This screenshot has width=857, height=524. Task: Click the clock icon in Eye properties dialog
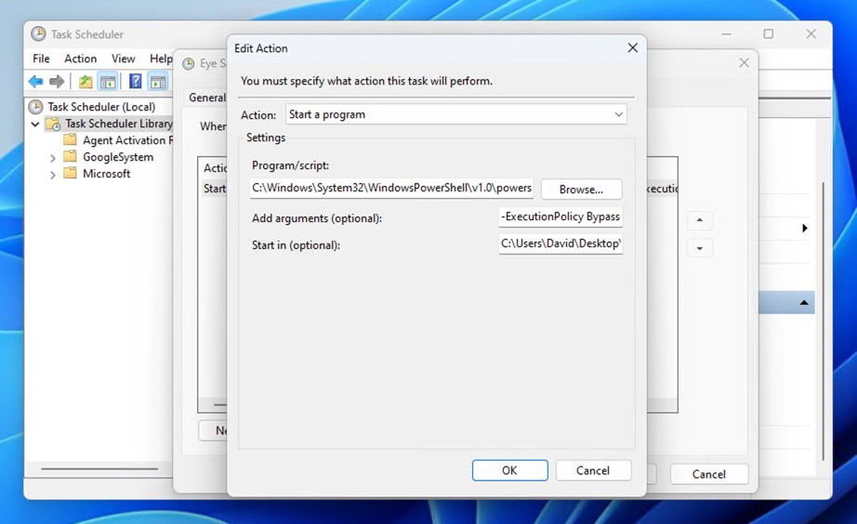pos(189,64)
